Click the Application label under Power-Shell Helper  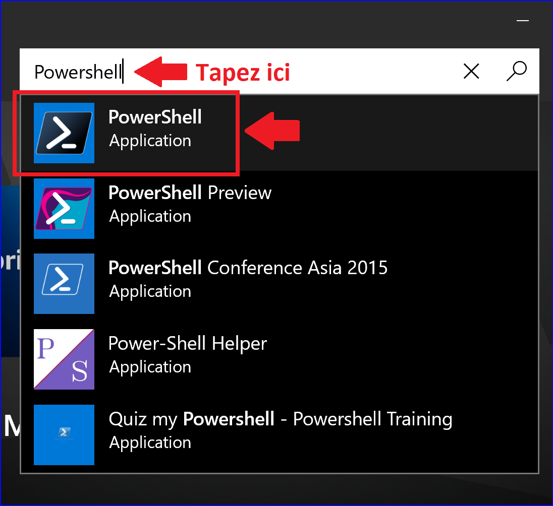[x=150, y=367]
